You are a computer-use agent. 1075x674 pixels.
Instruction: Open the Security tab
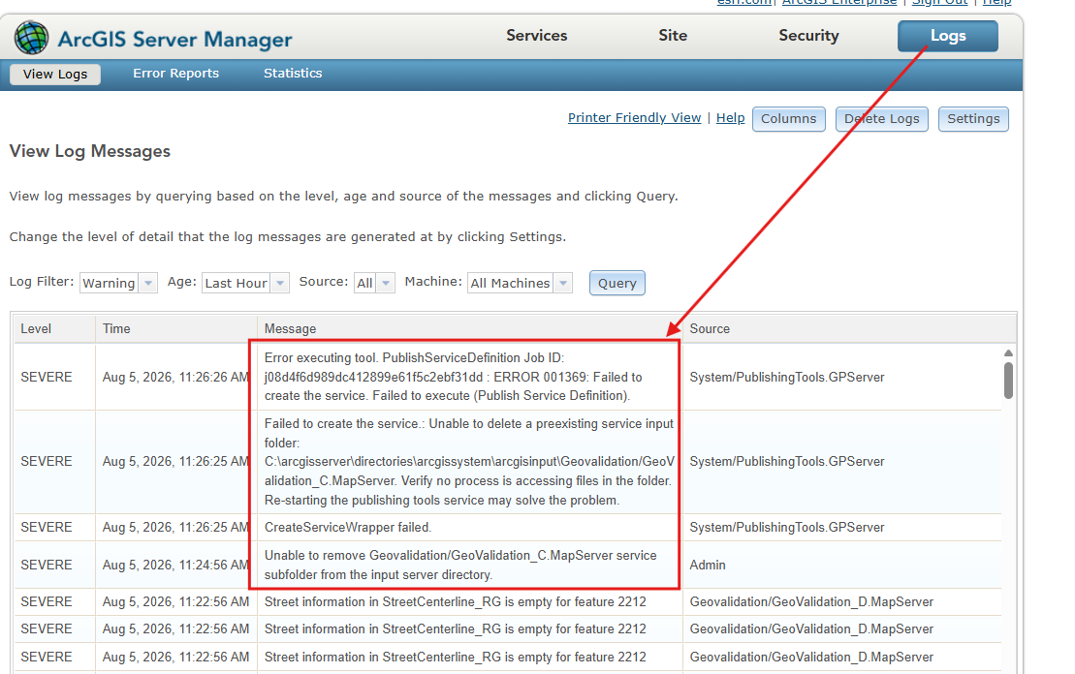808,36
